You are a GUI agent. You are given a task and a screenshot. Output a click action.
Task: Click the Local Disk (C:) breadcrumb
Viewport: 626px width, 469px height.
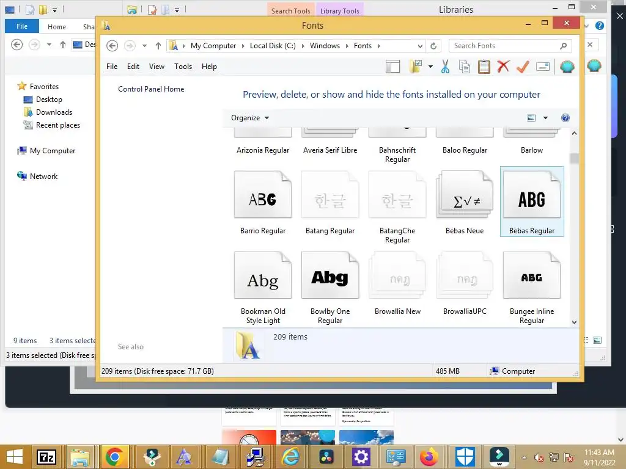pyautogui.click(x=273, y=46)
